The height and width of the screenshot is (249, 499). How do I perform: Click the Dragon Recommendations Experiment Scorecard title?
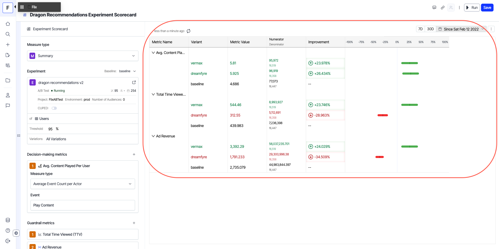83,15
